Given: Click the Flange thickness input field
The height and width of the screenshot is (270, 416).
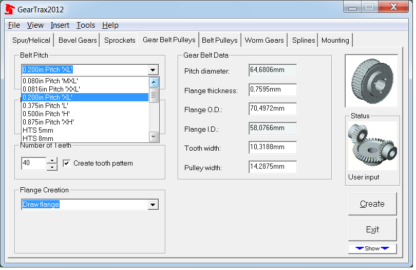Looking at the screenshot, I should click(272, 90).
